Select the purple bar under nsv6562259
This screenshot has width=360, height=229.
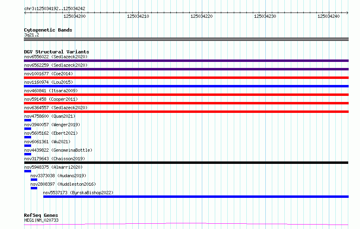186,69
